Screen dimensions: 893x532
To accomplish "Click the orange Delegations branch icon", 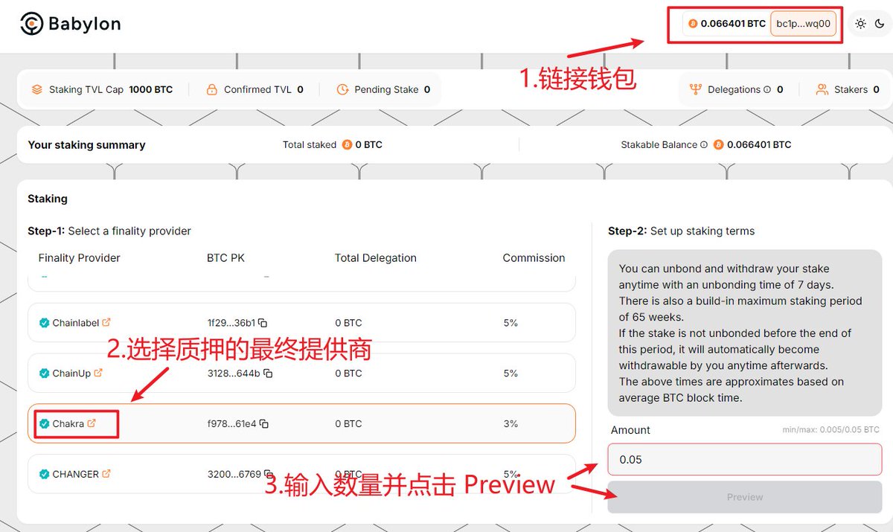I will coord(696,89).
